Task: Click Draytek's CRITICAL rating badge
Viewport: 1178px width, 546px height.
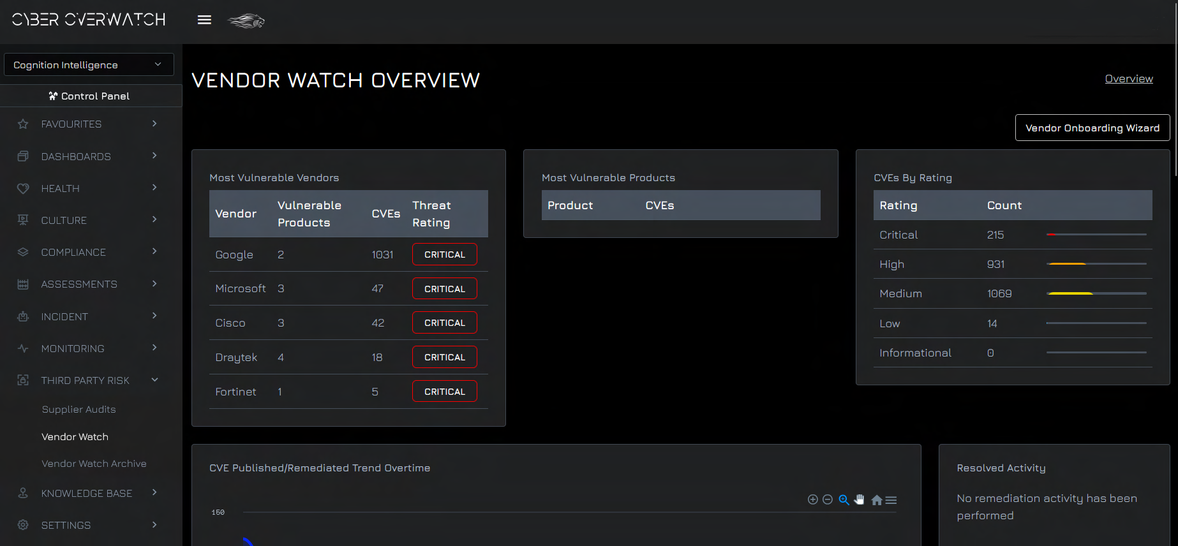Action: [445, 357]
